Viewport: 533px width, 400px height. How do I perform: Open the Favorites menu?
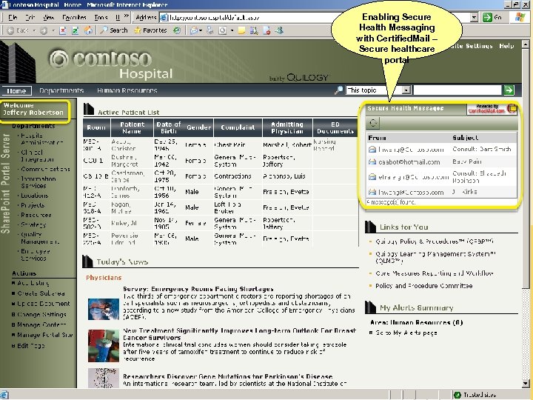pyautogui.click(x=74, y=17)
